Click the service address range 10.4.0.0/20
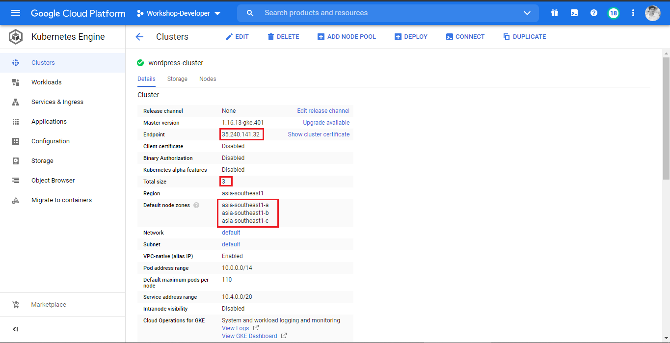670x343 pixels. (x=237, y=297)
